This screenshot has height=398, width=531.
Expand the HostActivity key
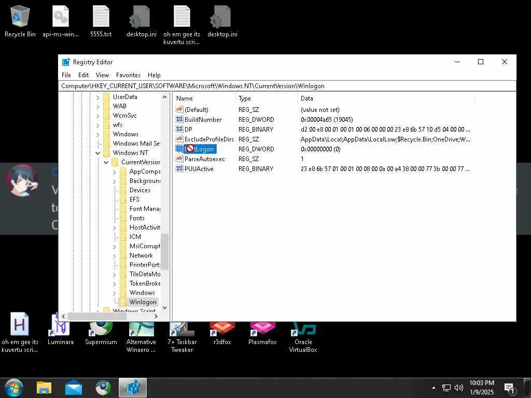point(114,228)
